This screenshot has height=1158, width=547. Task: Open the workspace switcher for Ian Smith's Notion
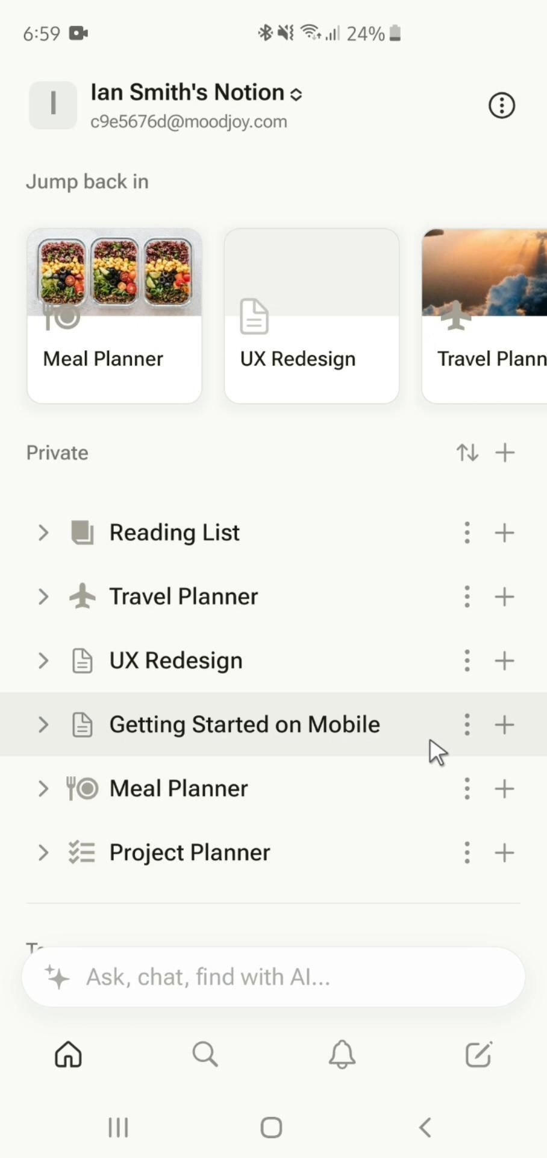tap(196, 93)
